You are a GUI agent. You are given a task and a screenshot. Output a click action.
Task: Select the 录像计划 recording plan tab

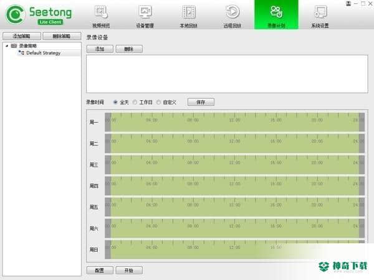tap(276, 15)
